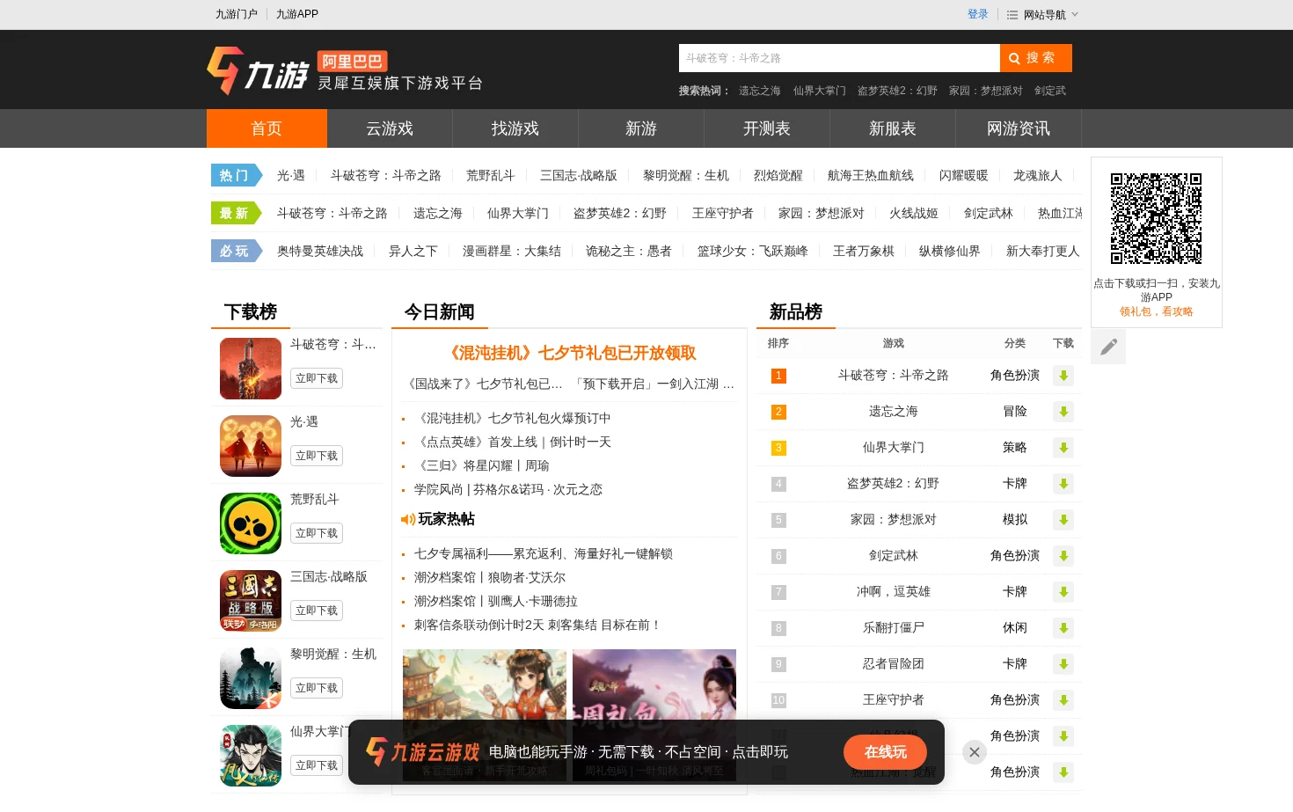Click the 九游 logo in the header
The image size is (1293, 812).
[259, 70]
